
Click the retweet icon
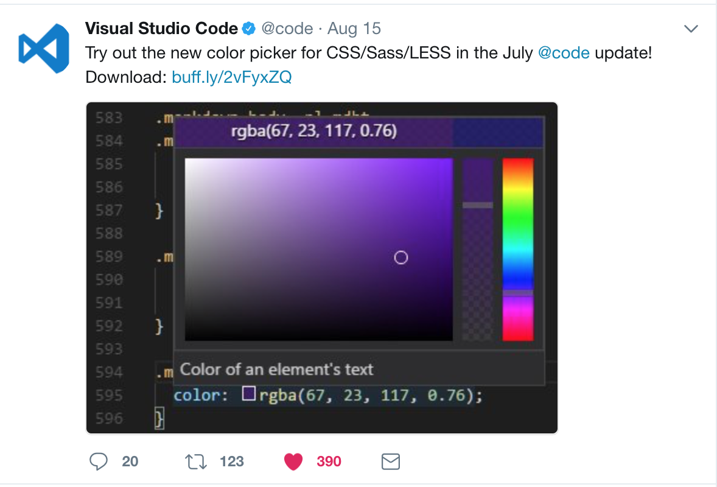(196, 461)
